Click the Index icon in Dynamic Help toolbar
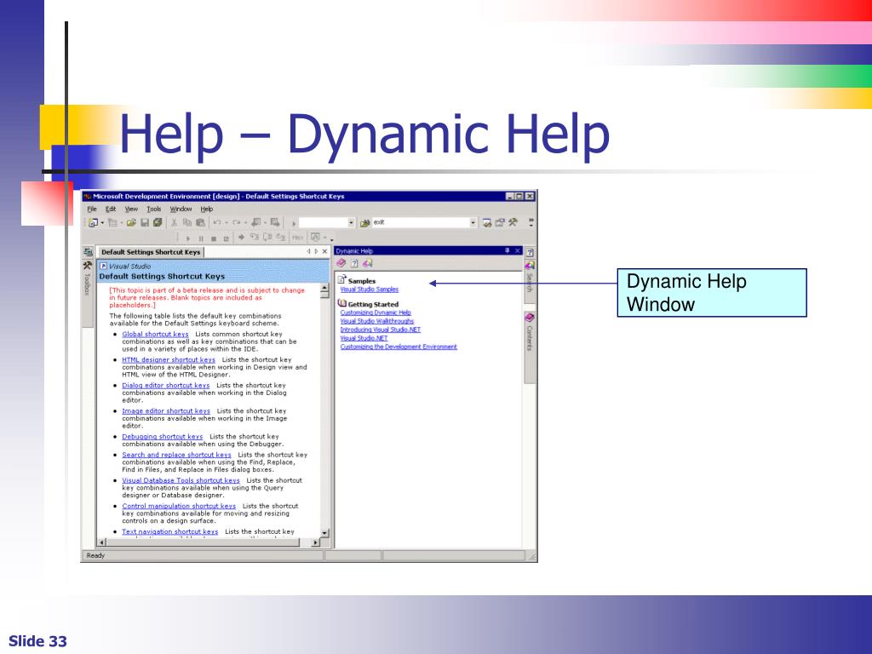 click(354, 263)
